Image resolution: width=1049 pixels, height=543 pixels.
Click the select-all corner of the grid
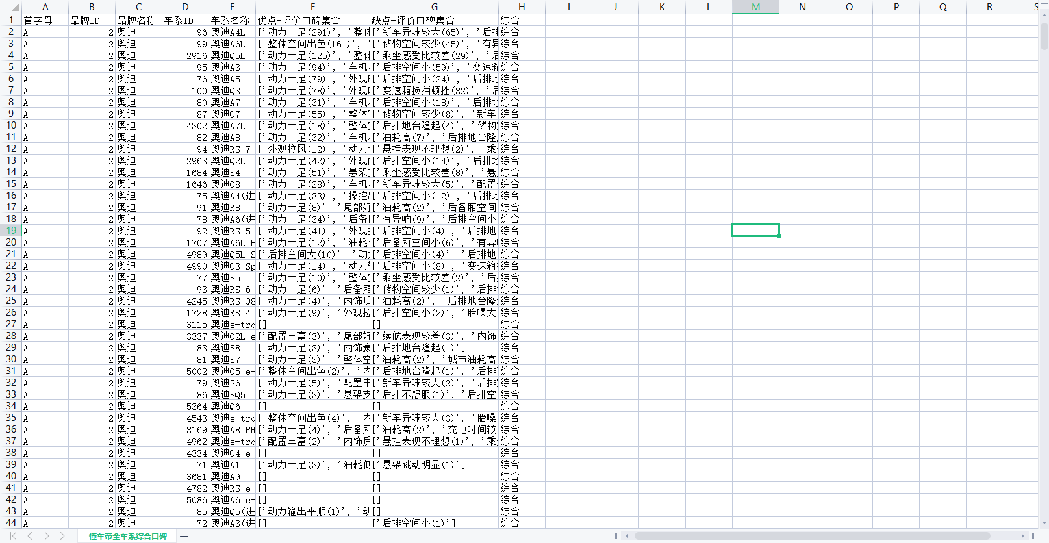click(x=10, y=6)
